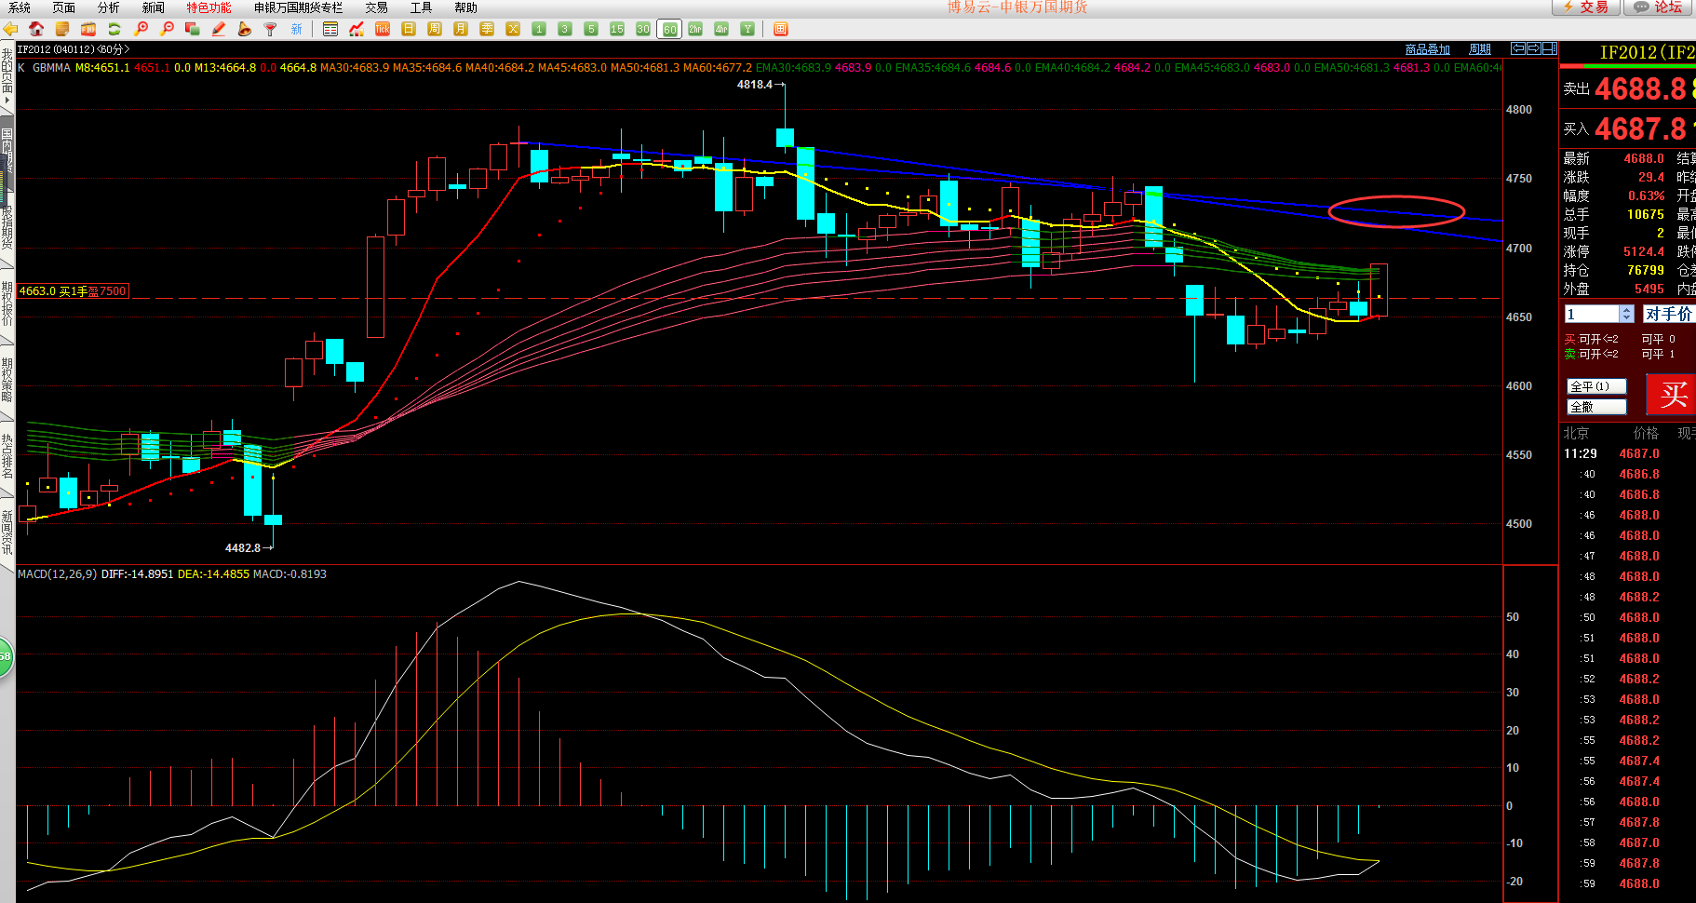The width and height of the screenshot is (1696, 903).
Task: Click the 交易 button at top right
Action: [x=1585, y=7]
